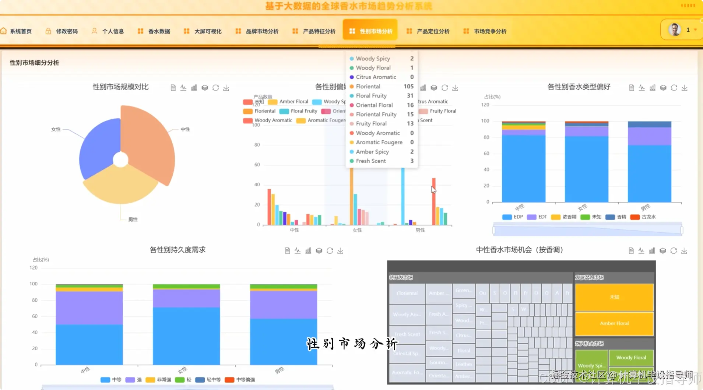The image size is (703, 390).
Task: Click the 修改密码 link
Action: (67, 31)
